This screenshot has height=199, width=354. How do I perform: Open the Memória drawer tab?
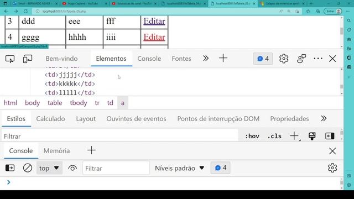(x=56, y=151)
